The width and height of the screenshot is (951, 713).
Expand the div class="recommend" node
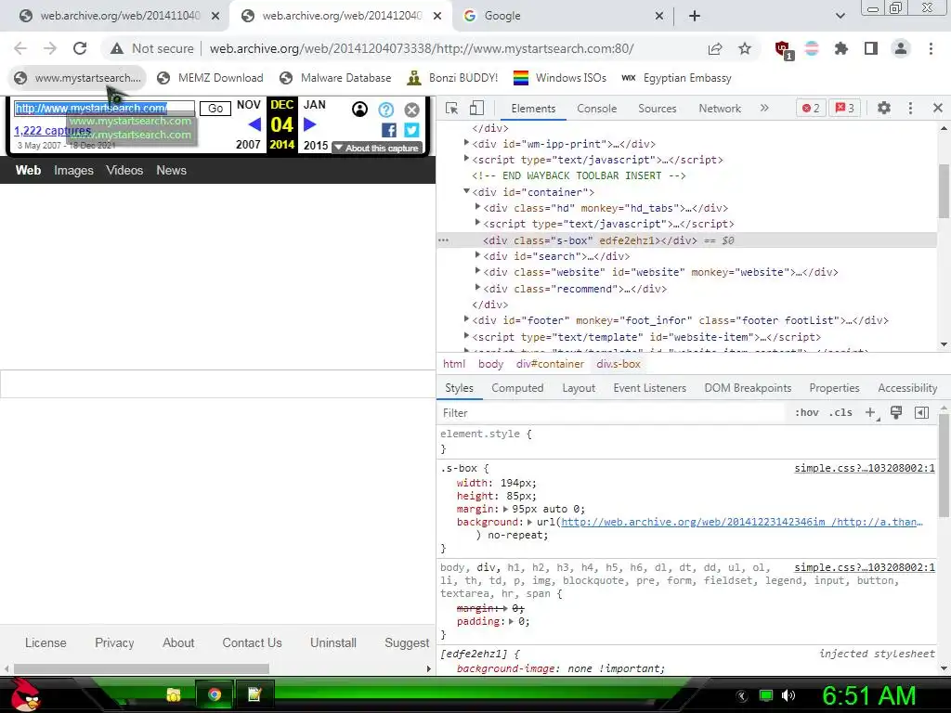point(478,288)
